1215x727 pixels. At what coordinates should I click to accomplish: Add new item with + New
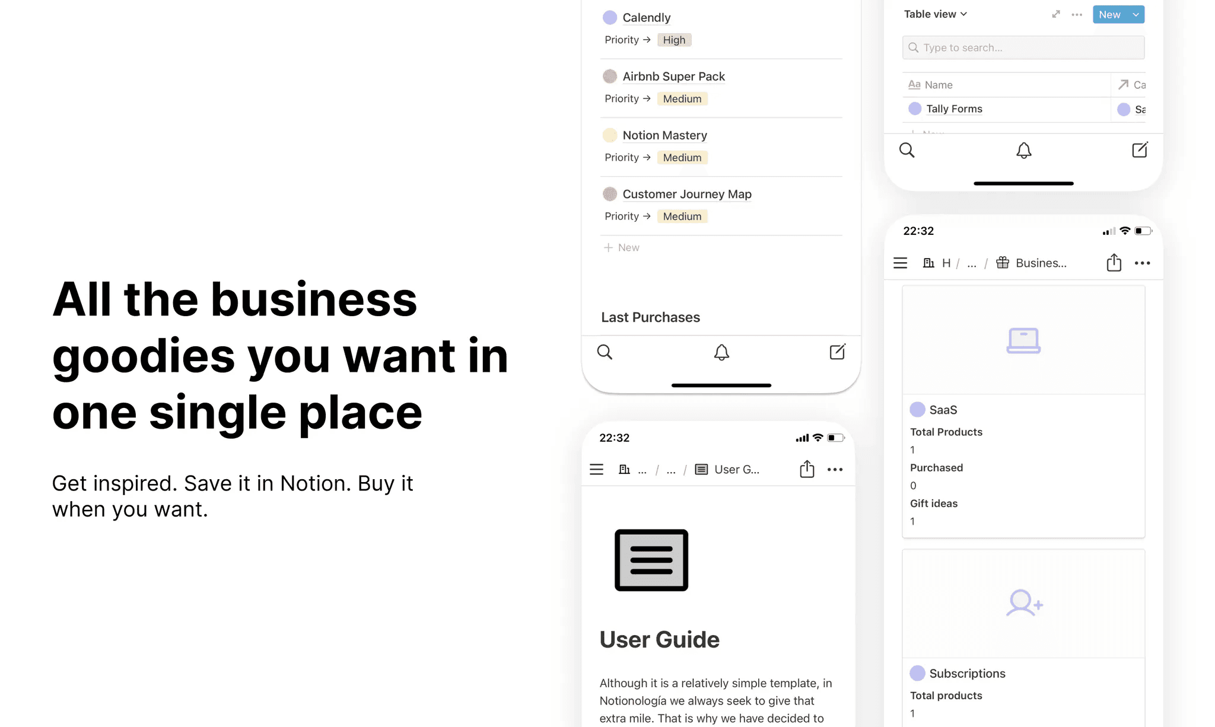click(x=622, y=247)
